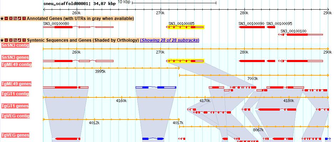Click the 'sneu_scaffold00001: 34.07 kbp' region title
The image size is (334, 142).
pyautogui.click(x=80, y=4)
